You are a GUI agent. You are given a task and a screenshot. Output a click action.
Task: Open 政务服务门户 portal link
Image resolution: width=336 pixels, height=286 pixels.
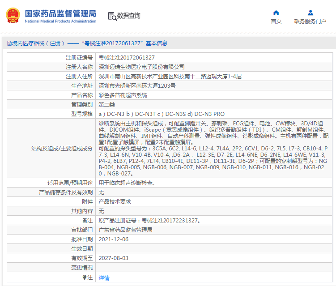(310, 21)
